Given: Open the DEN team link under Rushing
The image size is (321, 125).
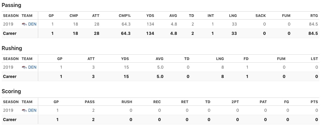Looking at the screenshot, I should (x=32, y=67).
